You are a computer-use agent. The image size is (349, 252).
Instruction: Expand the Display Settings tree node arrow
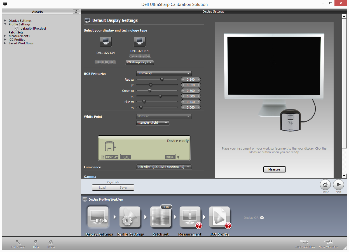coord(5,21)
